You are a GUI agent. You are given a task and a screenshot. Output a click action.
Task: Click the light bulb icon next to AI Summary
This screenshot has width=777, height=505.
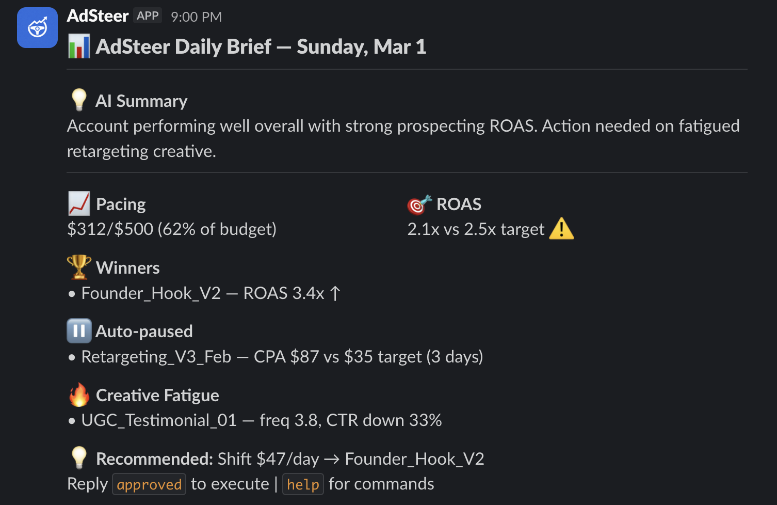[78, 99]
